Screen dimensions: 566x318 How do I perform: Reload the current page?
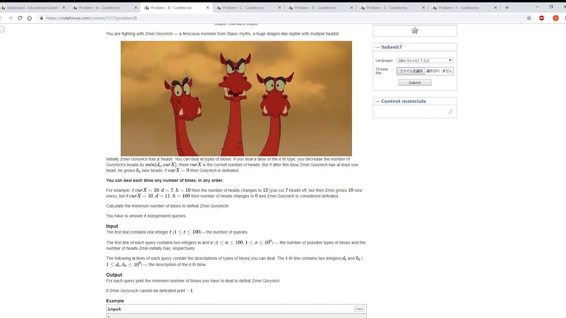pyautogui.click(x=20, y=18)
